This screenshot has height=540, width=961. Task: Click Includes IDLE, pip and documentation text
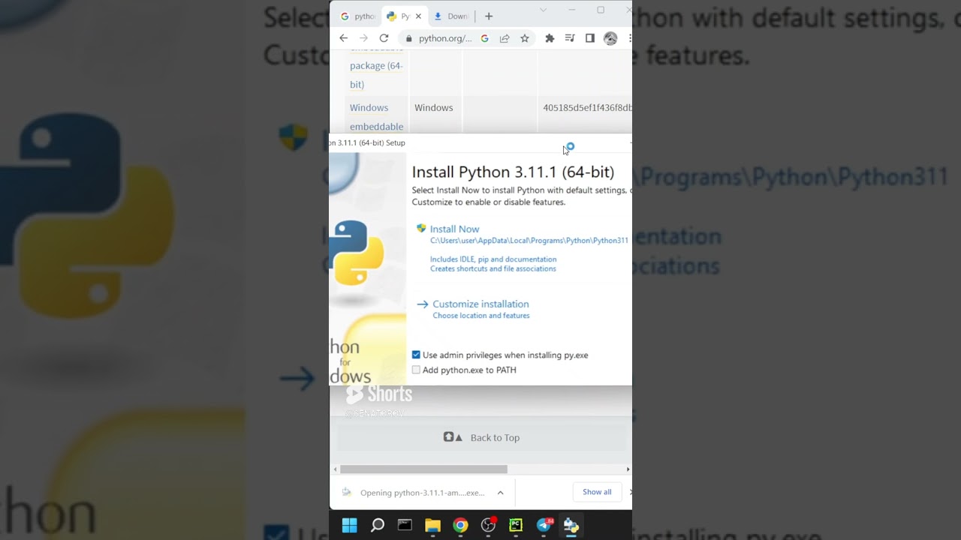(x=493, y=259)
